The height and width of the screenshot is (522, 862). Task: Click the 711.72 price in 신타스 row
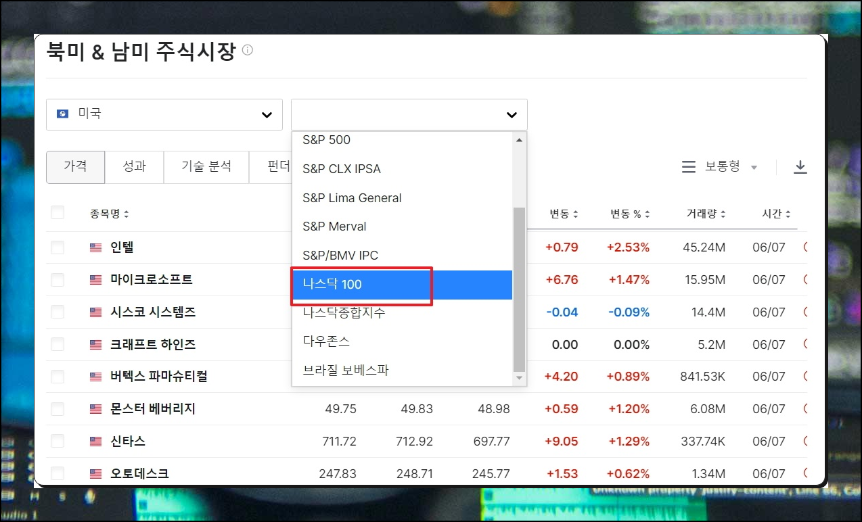pos(338,442)
